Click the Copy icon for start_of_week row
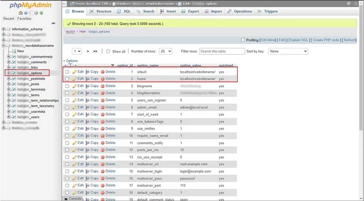 click(x=87, y=114)
